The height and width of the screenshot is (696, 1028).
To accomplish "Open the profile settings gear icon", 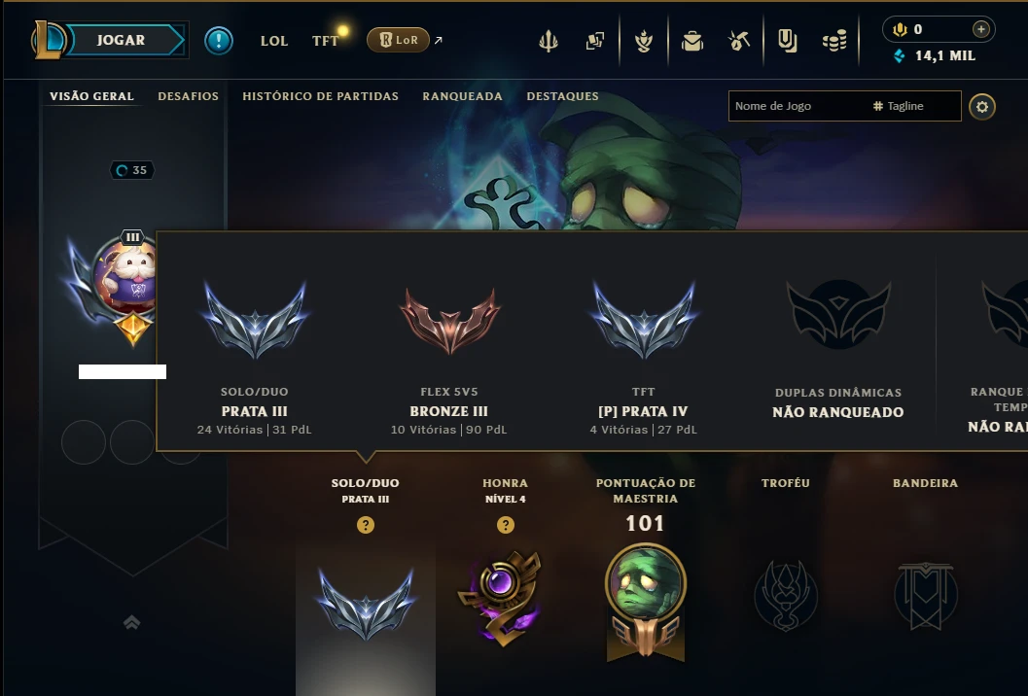I will 981,106.
